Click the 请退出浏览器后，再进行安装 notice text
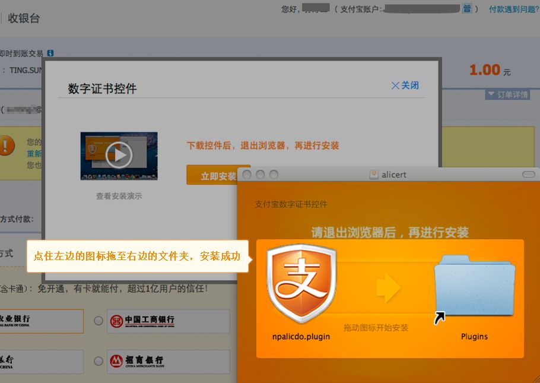This screenshot has width=540, height=383. pos(390,233)
